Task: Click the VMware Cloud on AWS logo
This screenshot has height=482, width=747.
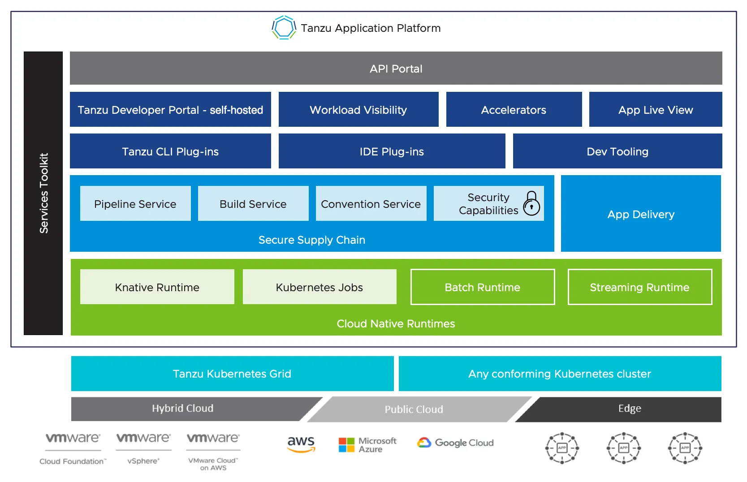Action: coord(213,451)
